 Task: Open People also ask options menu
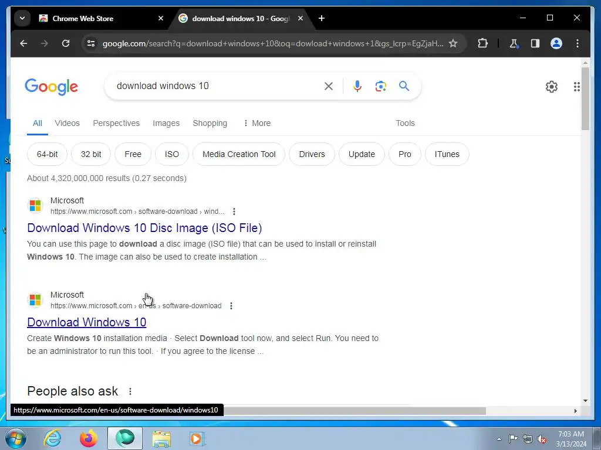tap(130, 391)
